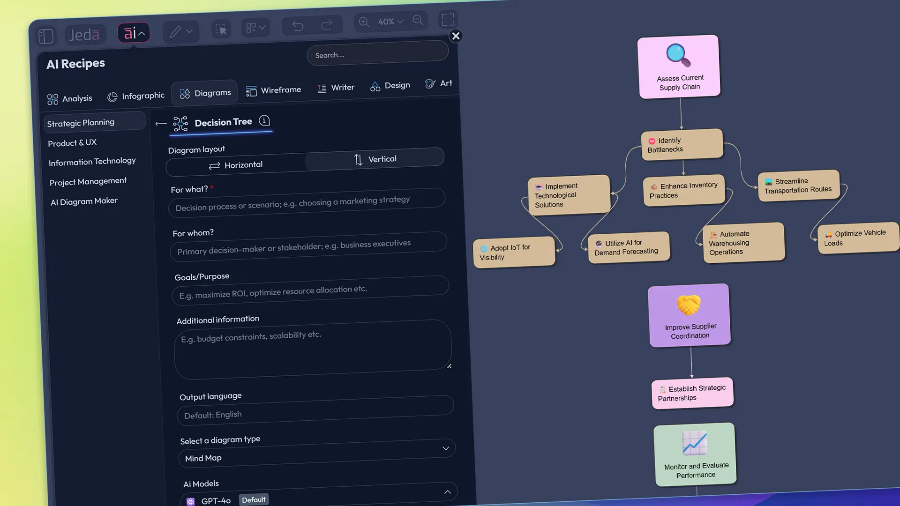Screen dimensions: 900x506
Task: Open the Information Technology category
Action: [x=92, y=162]
